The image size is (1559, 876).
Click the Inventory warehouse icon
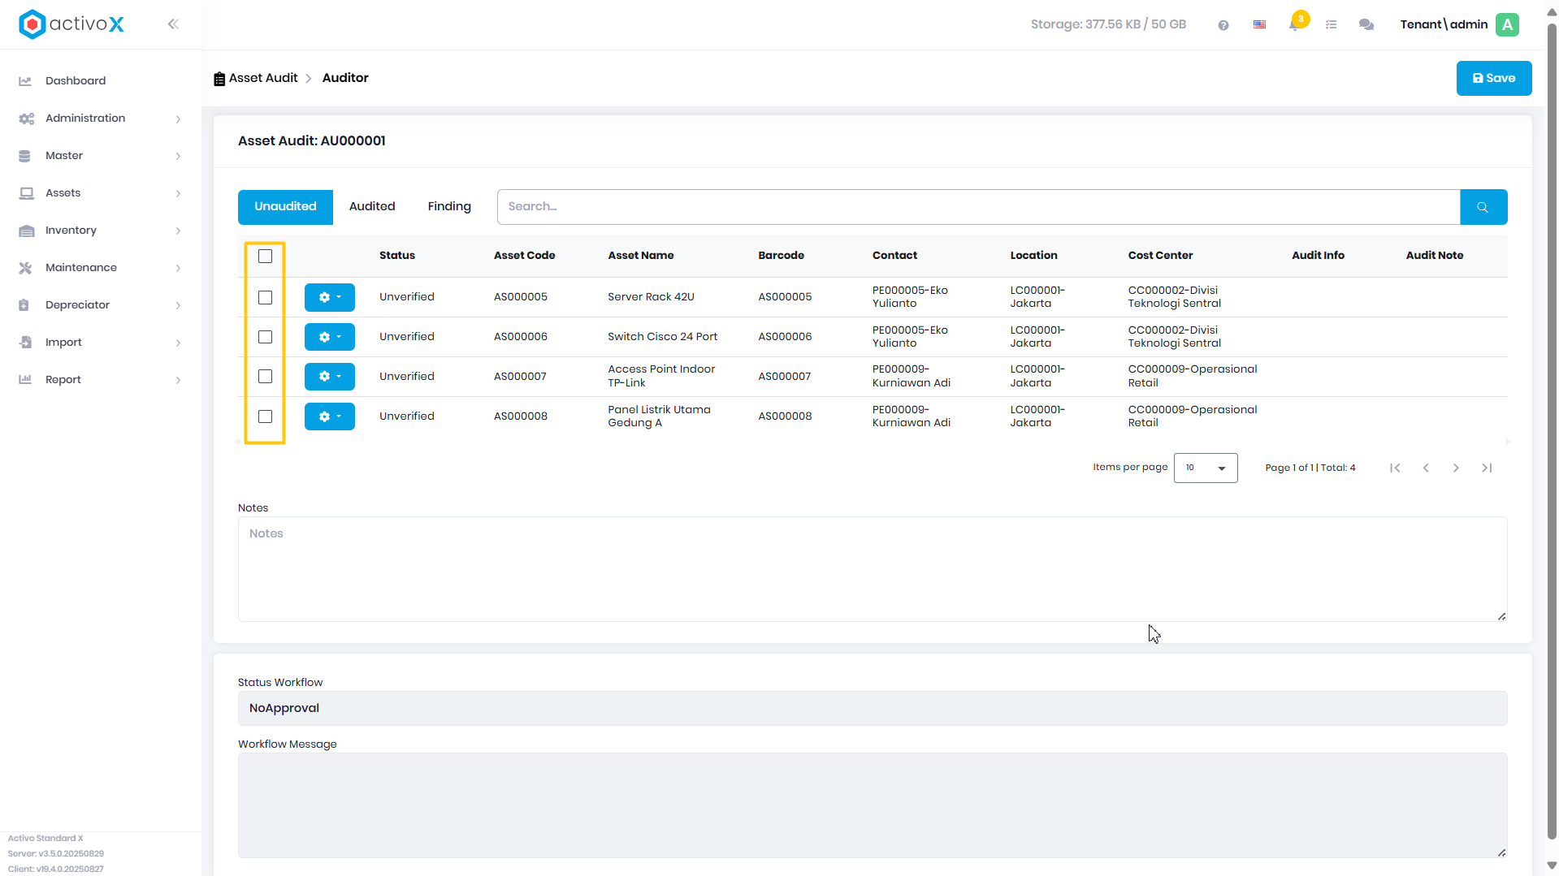pos(26,231)
